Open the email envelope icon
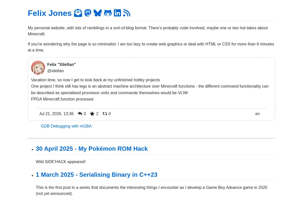Image resolution: width=303 pixels, height=202 pixels. [x=78, y=13]
